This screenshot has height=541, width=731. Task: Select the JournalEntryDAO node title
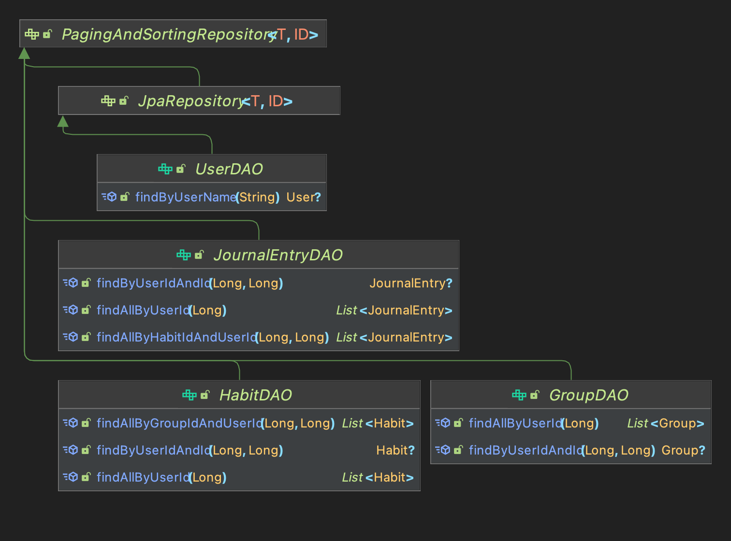pos(278,255)
